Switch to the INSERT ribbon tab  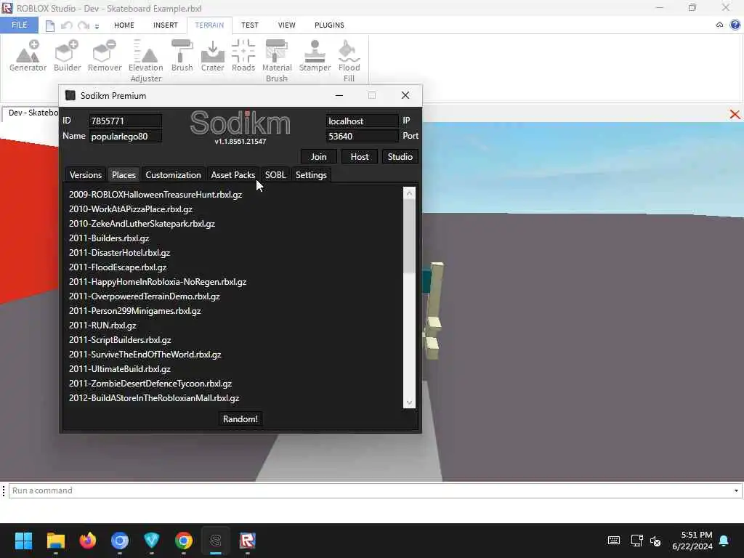[165, 25]
